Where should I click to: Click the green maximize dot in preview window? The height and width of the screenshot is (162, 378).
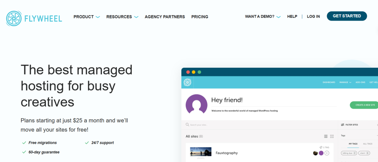tap(199, 72)
